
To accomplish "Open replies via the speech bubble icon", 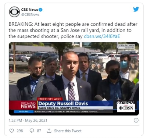I will [32, 131].
